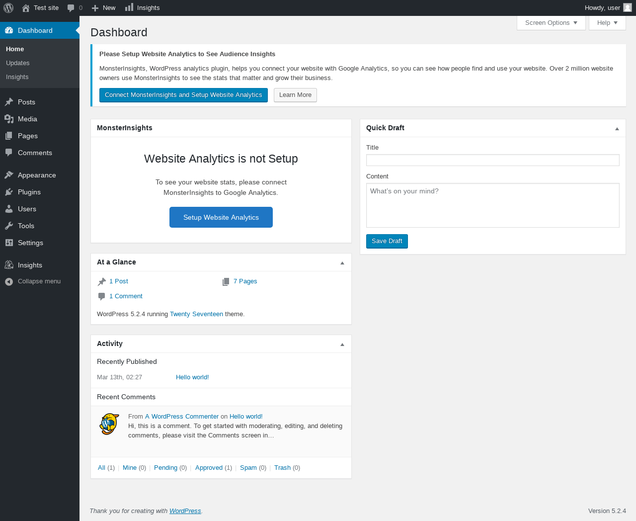Click the Wapuu commenter avatar
Image resolution: width=636 pixels, height=521 pixels.
pos(109,424)
